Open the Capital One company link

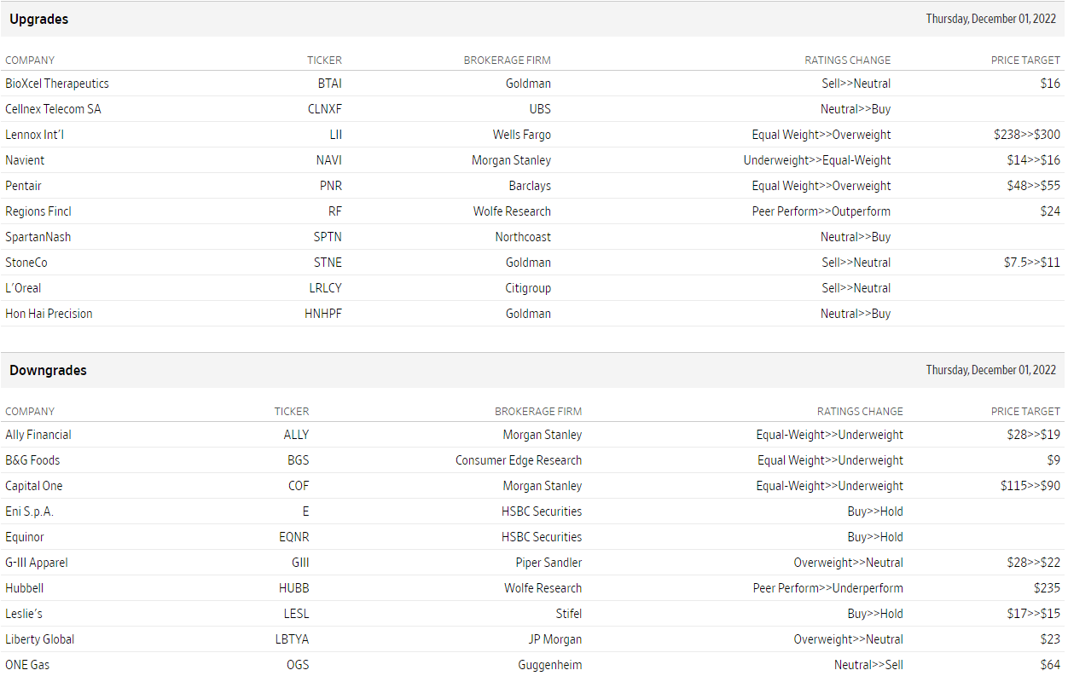pyautogui.click(x=34, y=486)
